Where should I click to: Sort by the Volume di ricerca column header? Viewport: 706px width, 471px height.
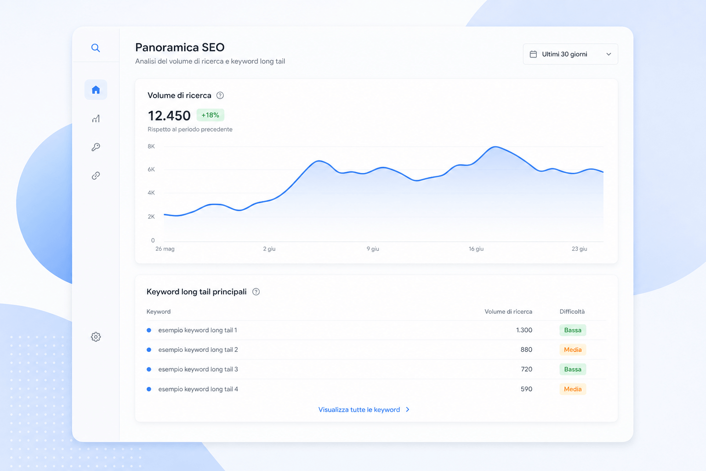(x=508, y=311)
